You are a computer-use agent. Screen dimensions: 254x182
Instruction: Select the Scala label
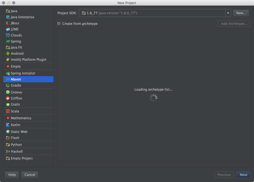[x=15, y=111]
